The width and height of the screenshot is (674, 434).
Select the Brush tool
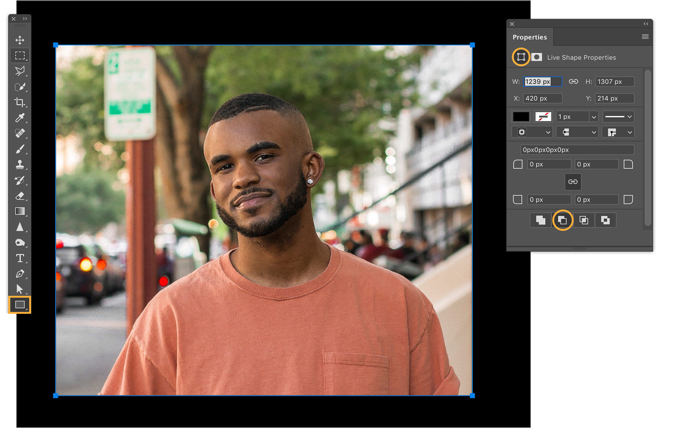[20, 149]
